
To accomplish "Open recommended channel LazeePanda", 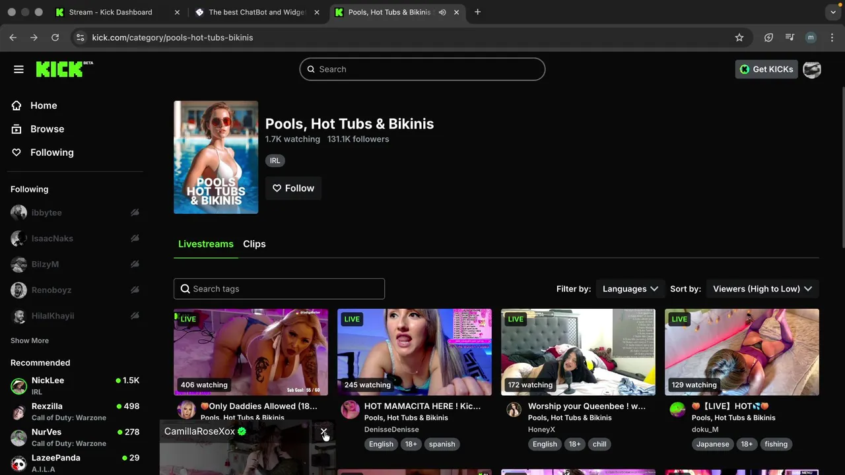I will click(x=75, y=462).
